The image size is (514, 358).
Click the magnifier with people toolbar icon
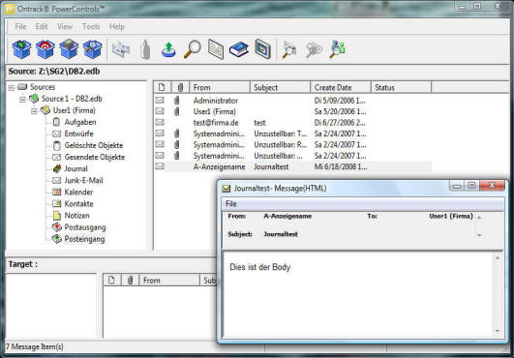click(x=337, y=49)
